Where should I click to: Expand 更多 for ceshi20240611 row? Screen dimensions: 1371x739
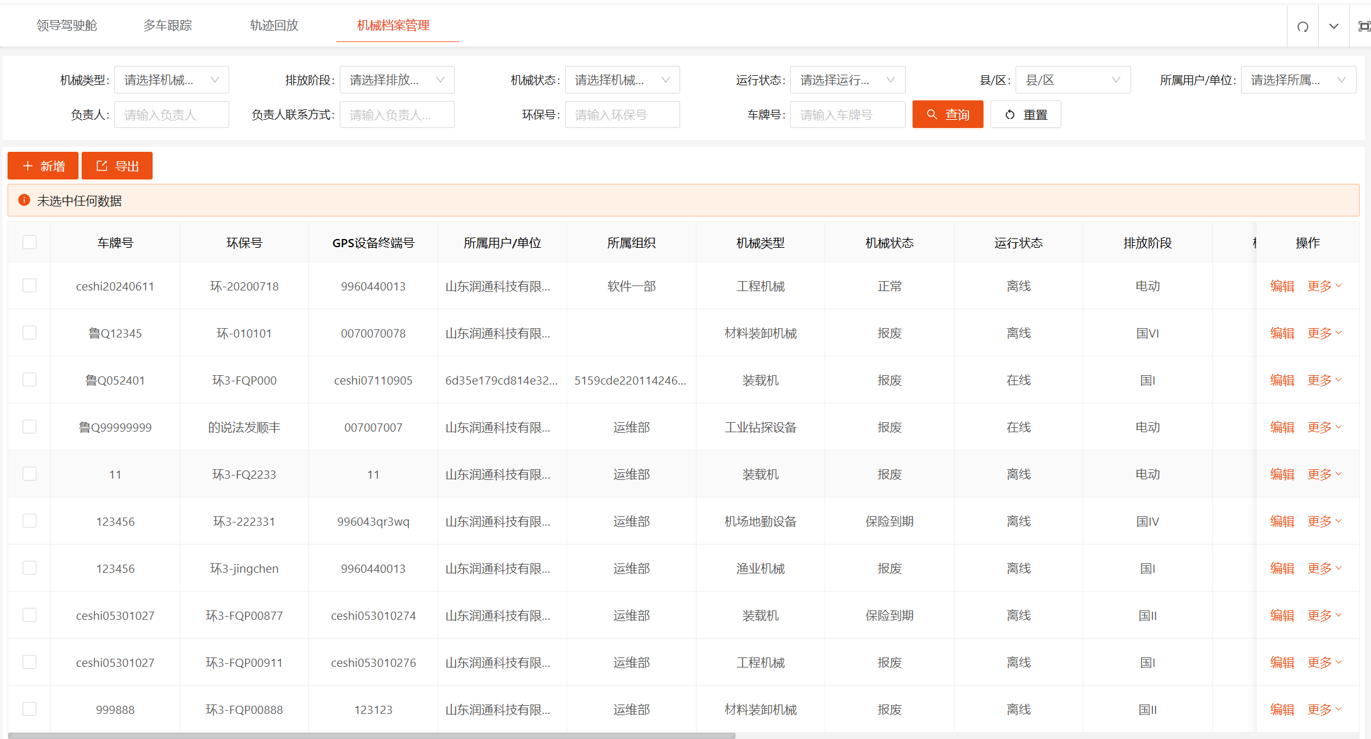tap(1325, 286)
